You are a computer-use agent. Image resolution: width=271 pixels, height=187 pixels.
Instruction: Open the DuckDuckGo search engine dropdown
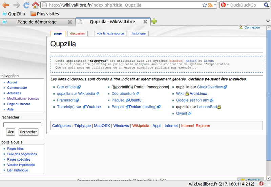[225, 5]
